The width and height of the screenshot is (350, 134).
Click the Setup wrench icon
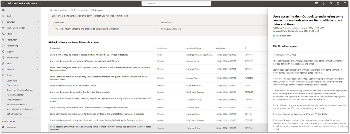(3, 63)
